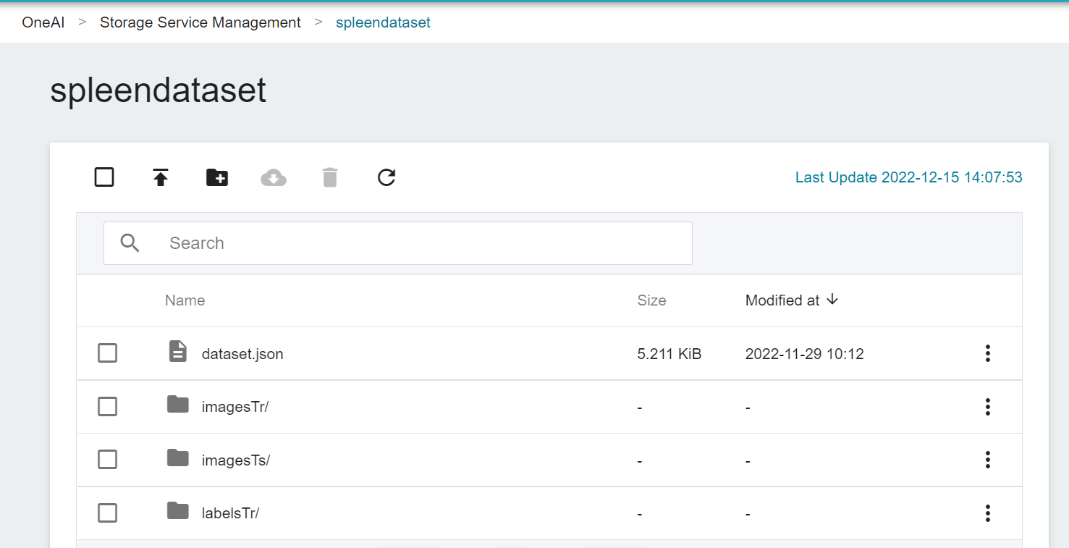The height and width of the screenshot is (548, 1069).
Task: Click the create new folder icon
Action: (x=217, y=177)
